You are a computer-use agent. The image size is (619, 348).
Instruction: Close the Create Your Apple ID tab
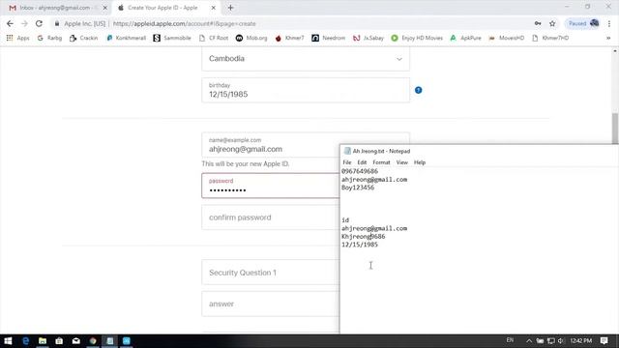[213, 8]
